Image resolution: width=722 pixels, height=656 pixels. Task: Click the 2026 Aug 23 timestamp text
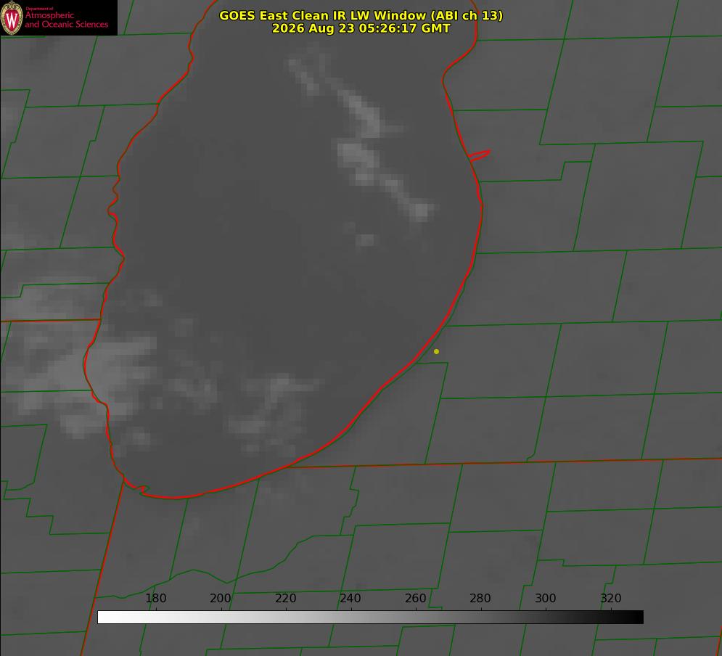(361, 28)
